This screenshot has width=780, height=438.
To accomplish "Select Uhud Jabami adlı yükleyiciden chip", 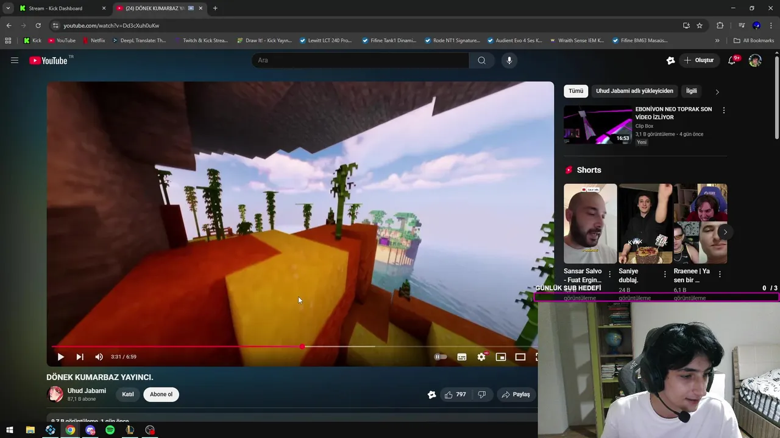I will (634, 91).
